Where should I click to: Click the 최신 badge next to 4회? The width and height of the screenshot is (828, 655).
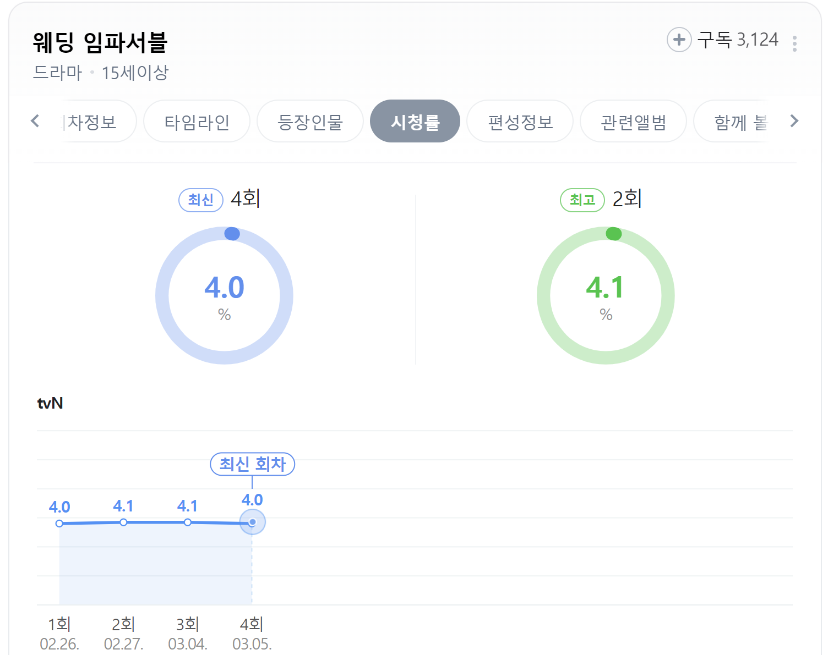pyautogui.click(x=200, y=200)
